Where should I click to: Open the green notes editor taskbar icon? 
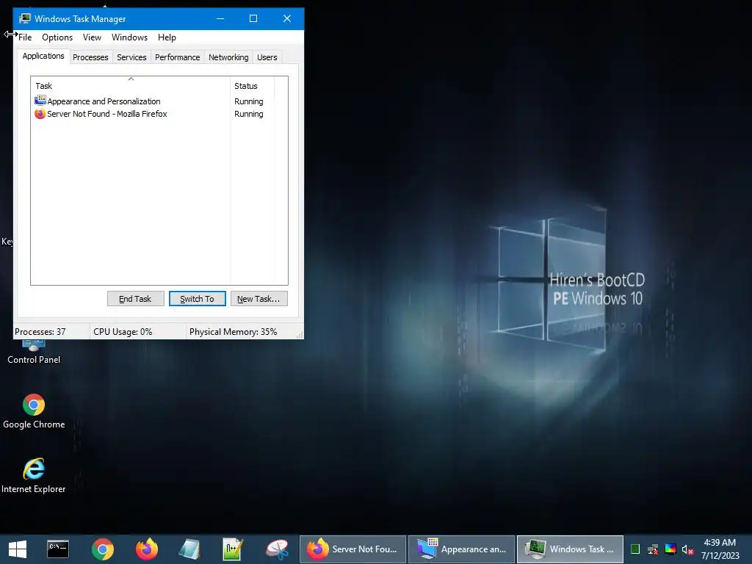point(233,549)
